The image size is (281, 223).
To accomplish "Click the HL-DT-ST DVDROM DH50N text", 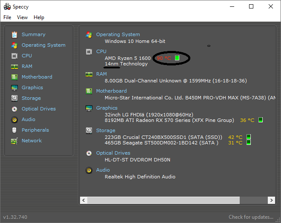I will 138,160.
